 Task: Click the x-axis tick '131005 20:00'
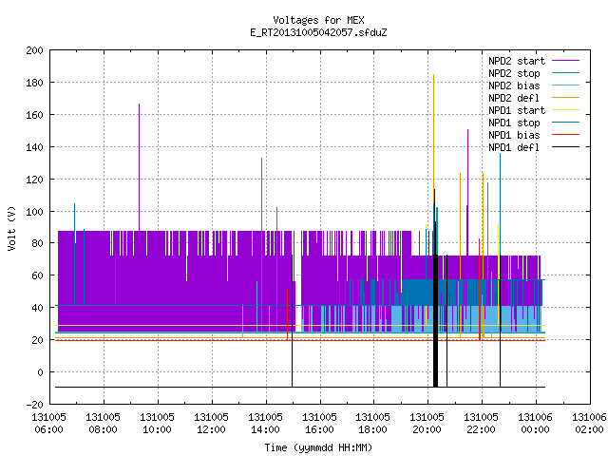click(x=427, y=424)
